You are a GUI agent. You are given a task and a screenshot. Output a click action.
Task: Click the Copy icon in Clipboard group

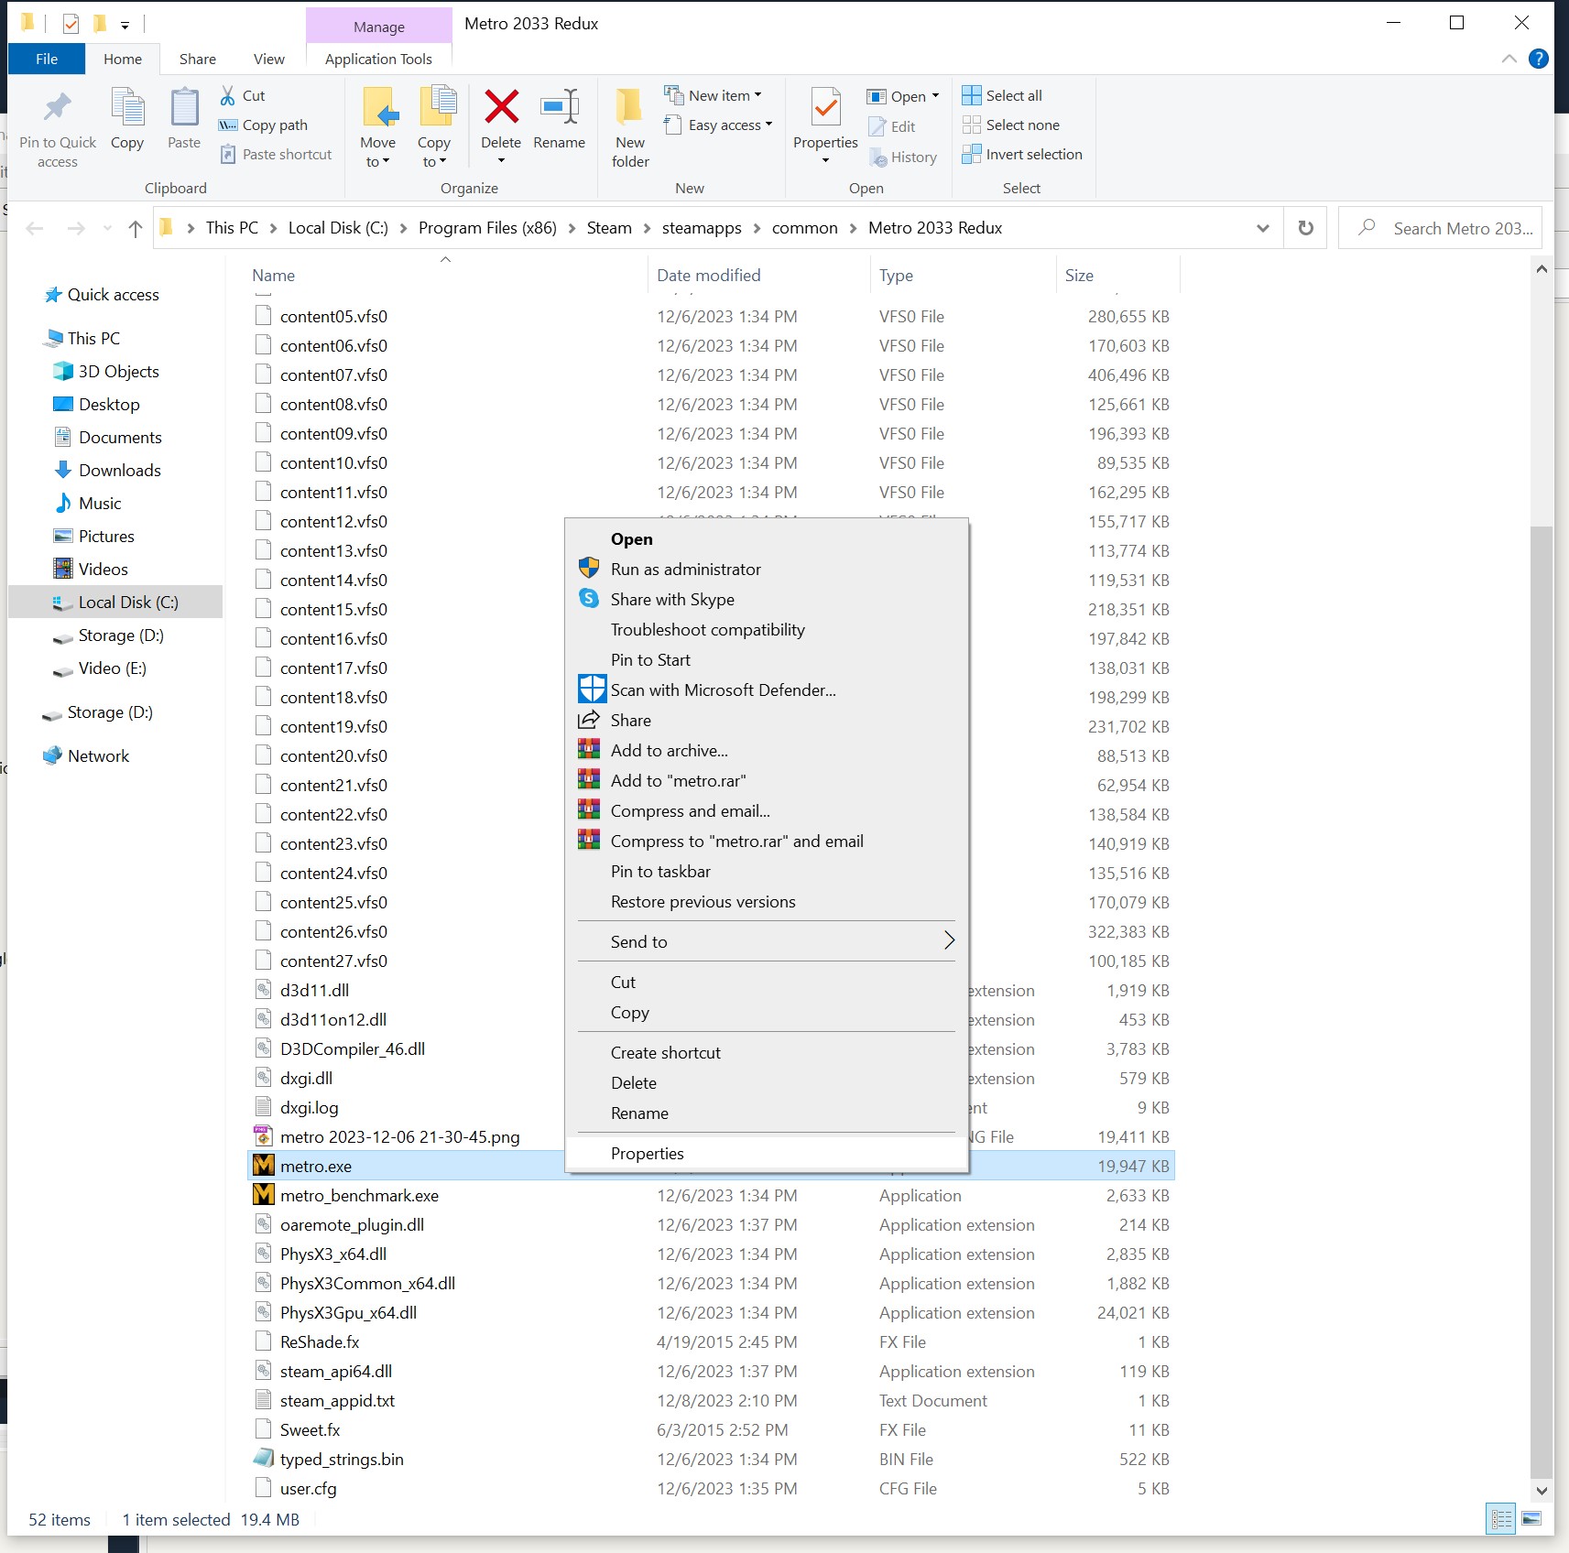click(x=127, y=108)
